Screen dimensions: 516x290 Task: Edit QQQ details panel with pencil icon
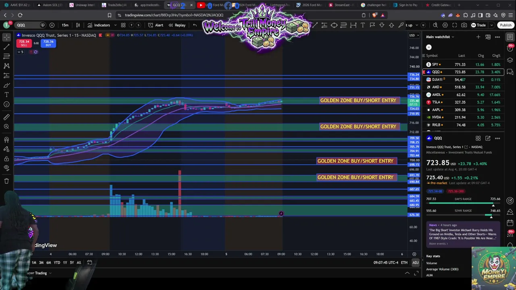488,138
